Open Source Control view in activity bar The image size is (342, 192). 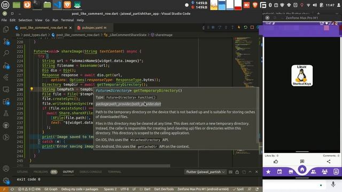(6, 42)
